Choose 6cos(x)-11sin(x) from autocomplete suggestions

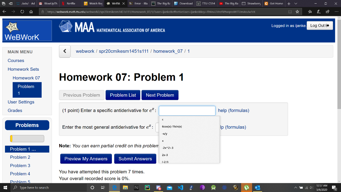tap(189, 126)
